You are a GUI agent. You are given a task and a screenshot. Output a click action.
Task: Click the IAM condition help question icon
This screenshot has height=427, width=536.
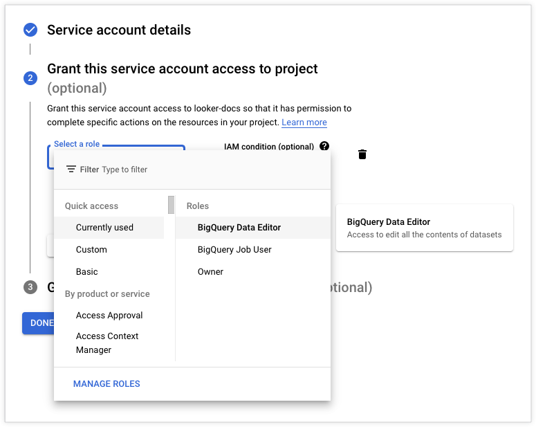[x=324, y=147]
